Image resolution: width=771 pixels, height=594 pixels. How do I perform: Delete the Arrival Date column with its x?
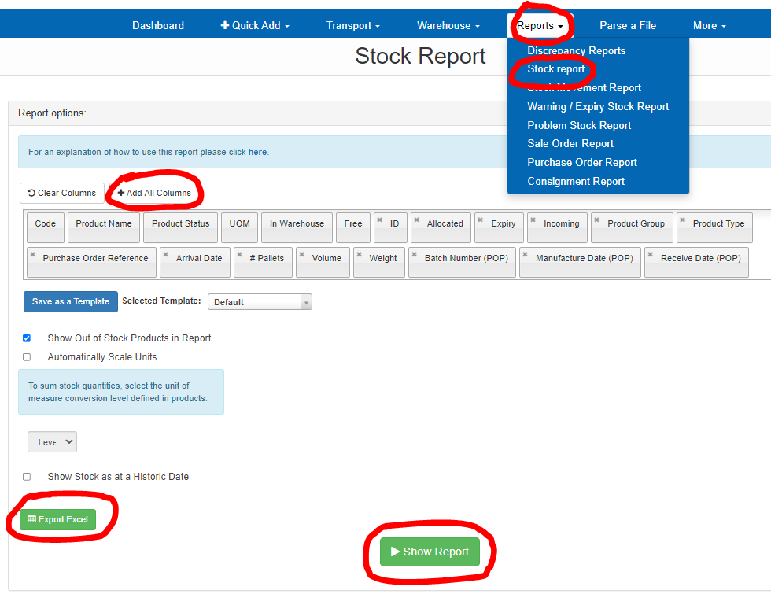(x=164, y=254)
